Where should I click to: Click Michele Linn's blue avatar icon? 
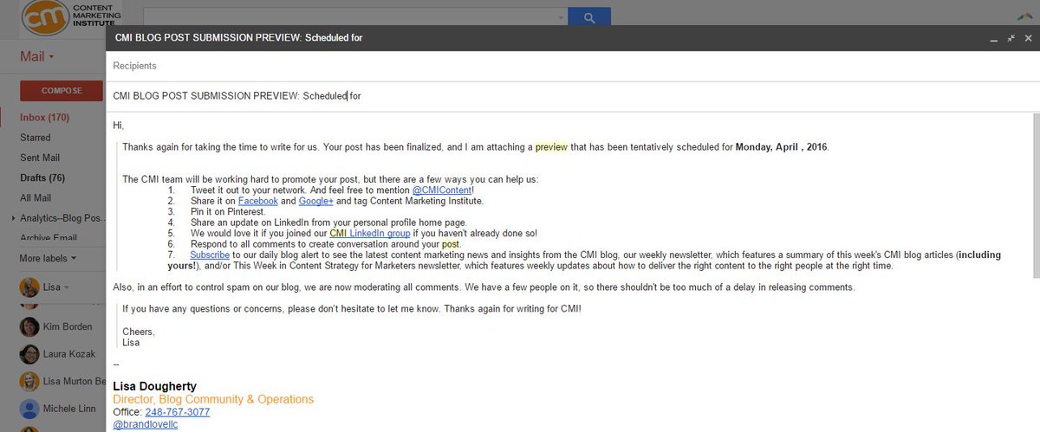pyautogui.click(x=29, y=408)
